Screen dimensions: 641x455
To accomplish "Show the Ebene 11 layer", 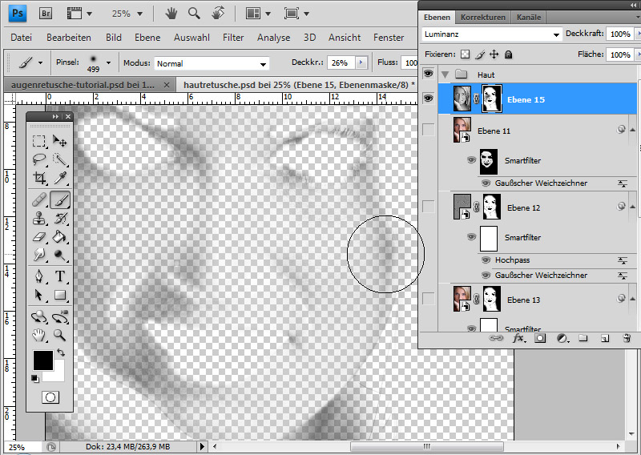I will click(x=428, y=129).
